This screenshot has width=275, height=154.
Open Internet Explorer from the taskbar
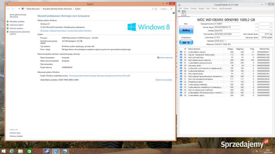click(x=12, y=151)
